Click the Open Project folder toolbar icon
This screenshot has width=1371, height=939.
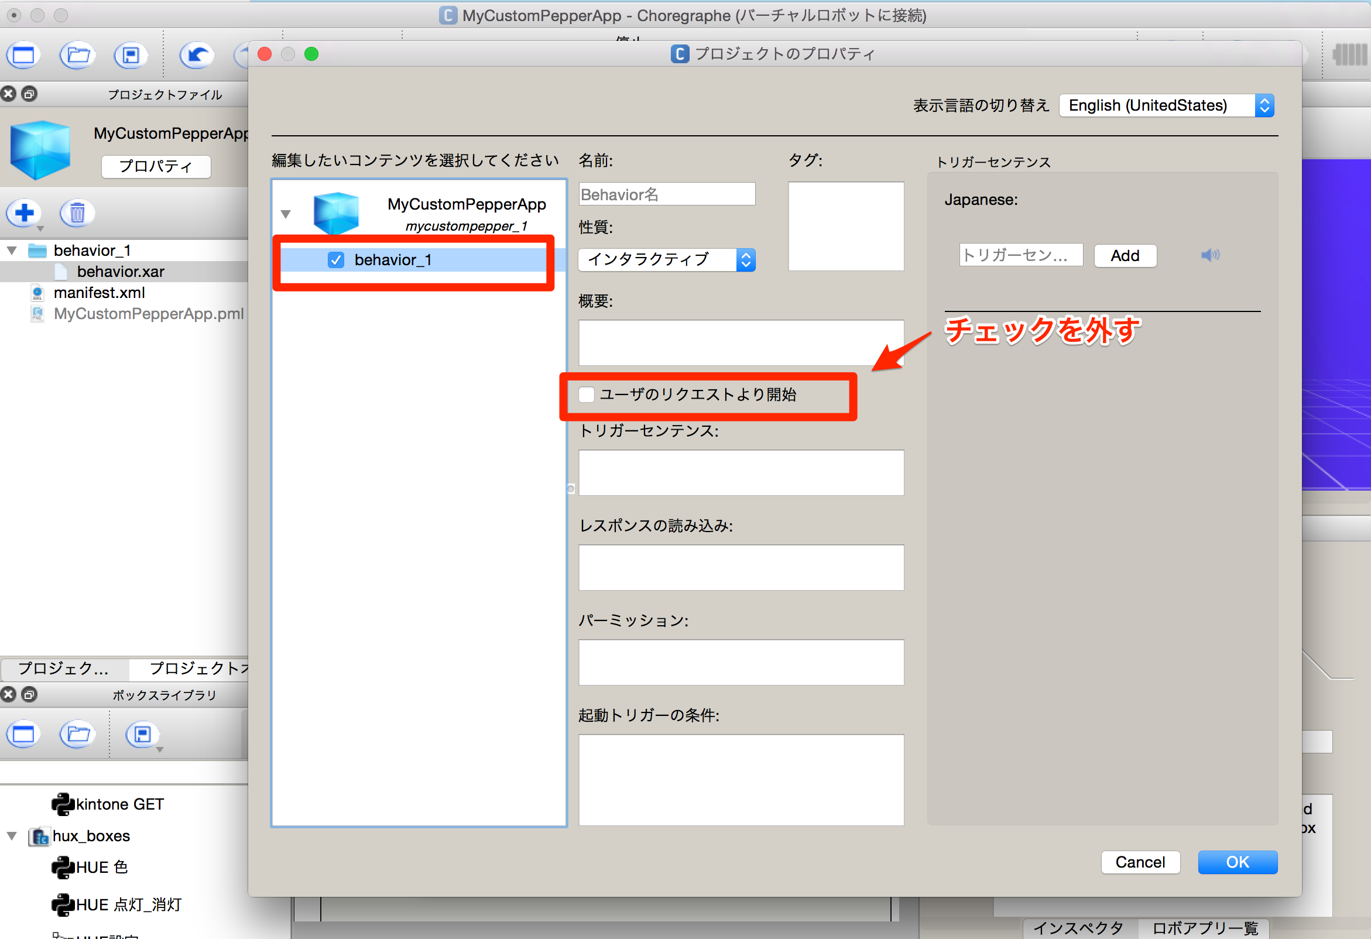tap(77, 56)
